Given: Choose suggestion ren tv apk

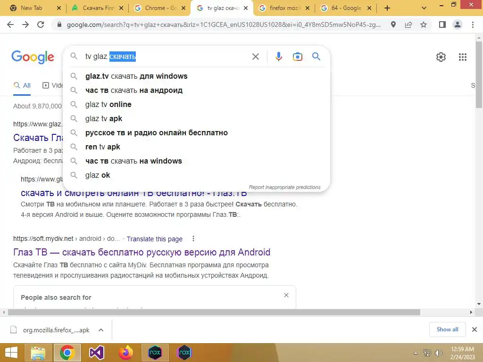Looking at the screenshot, I should coord(197,147).
